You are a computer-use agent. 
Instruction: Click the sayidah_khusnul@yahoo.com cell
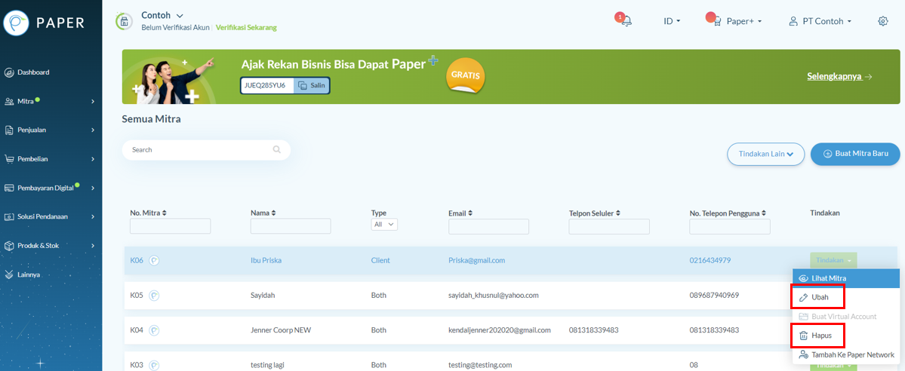coord(494,296)
